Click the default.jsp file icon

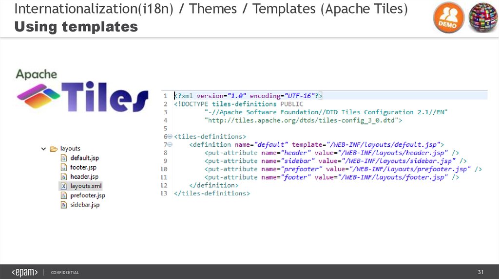(x=63, y=158)
